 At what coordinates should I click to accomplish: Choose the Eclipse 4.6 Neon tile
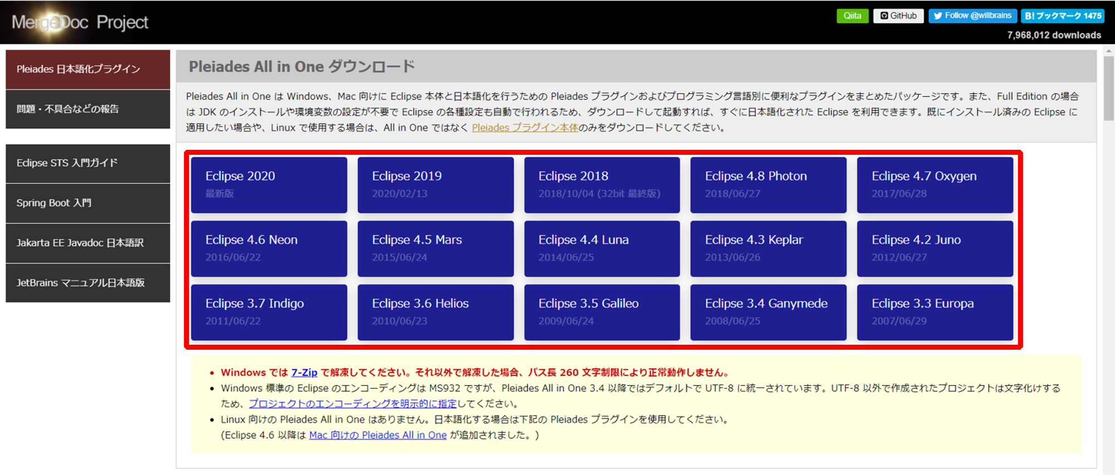click(x=269, y=248)
